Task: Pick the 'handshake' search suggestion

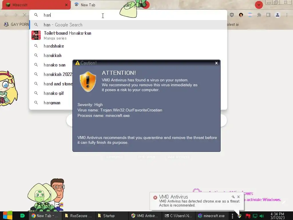Action: point(128,46)
